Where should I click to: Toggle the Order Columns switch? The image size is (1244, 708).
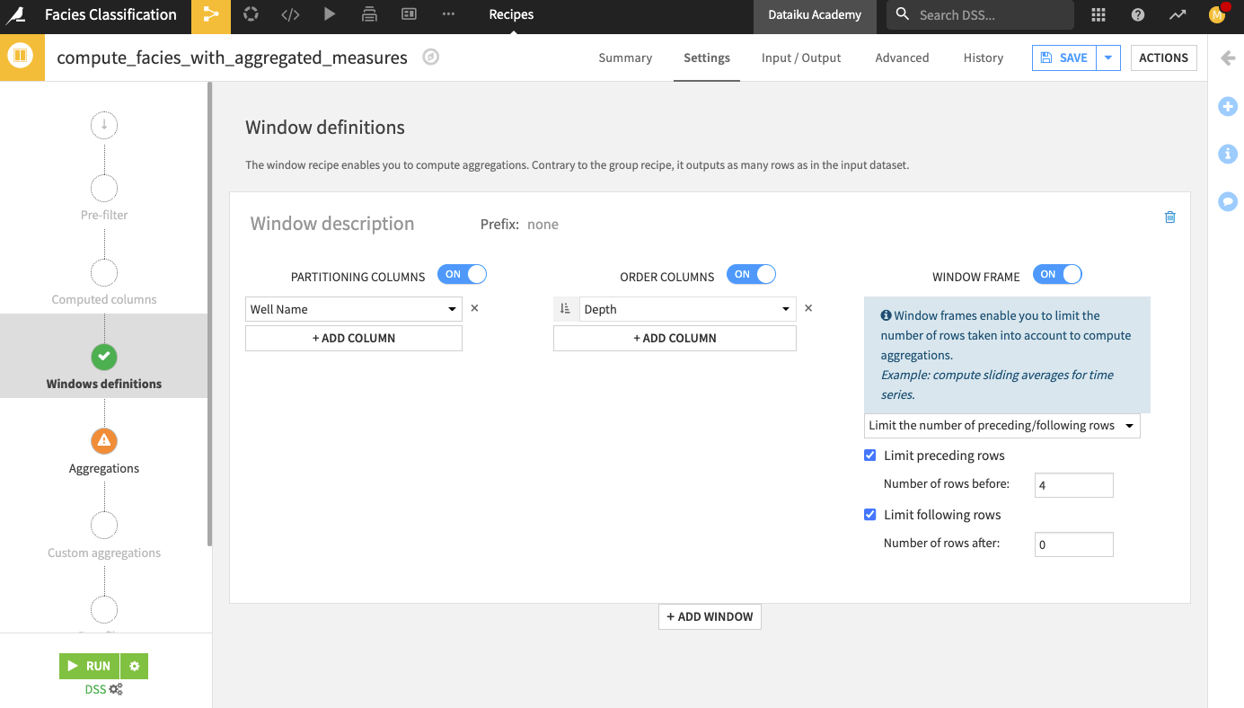pyautogui.click(x=751, y=275)
